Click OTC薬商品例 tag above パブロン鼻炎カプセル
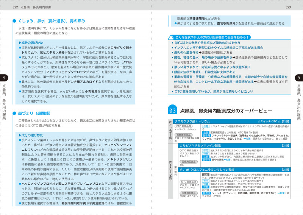The height and width of the screenshot is (215, 303). click(188, 151)
